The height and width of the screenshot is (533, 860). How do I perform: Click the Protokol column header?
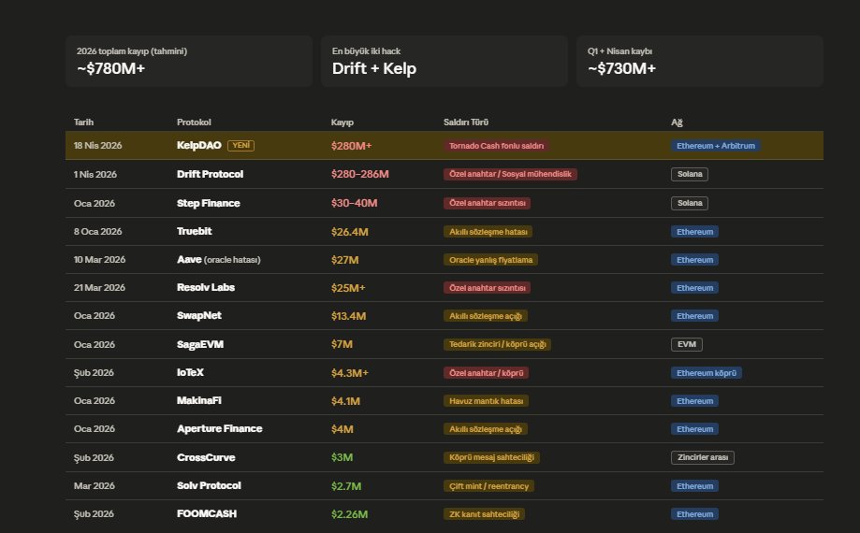[x=194, y=122]
